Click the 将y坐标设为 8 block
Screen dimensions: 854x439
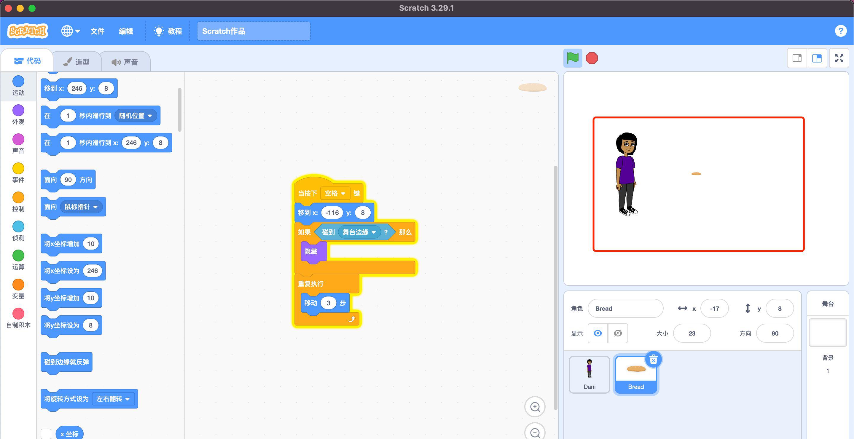coord(62,325)
